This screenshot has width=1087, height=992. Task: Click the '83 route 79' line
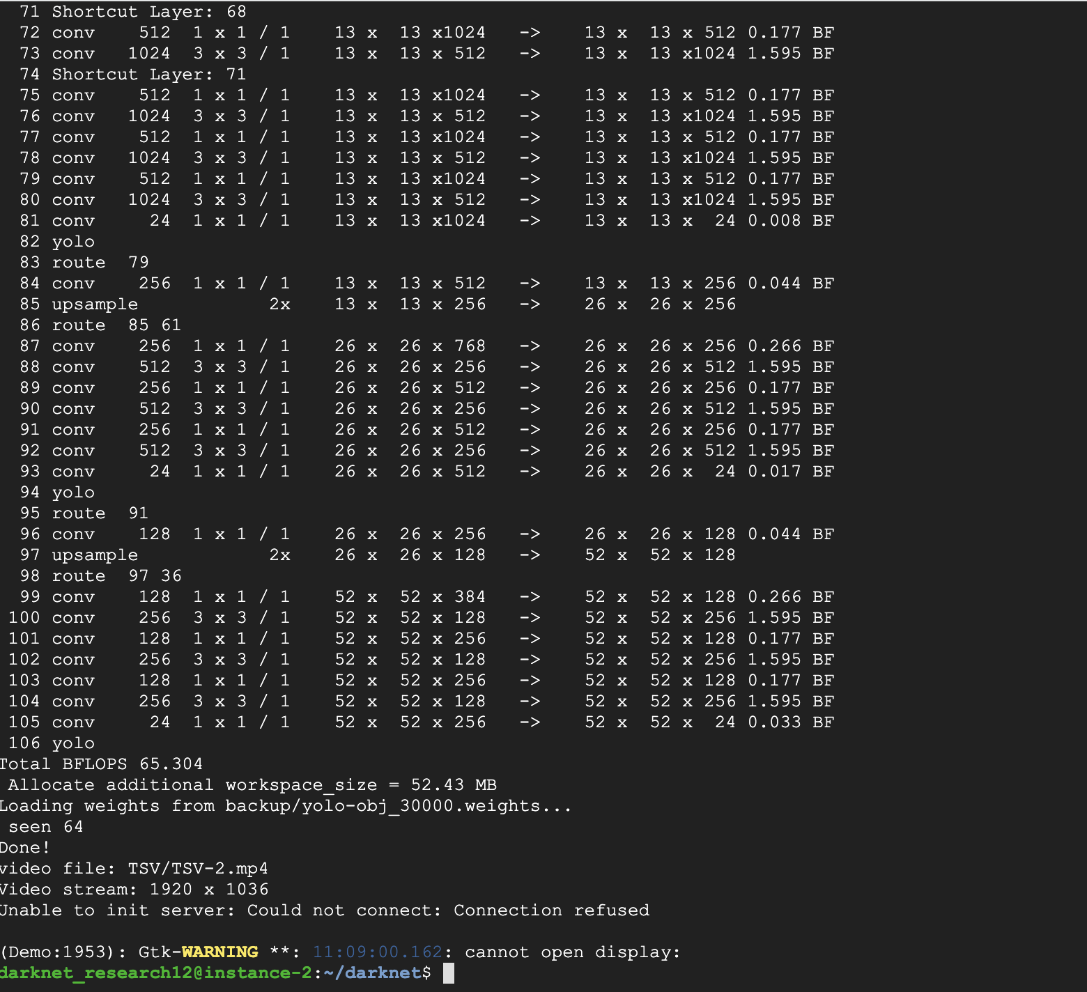click(x=84, y=263)
